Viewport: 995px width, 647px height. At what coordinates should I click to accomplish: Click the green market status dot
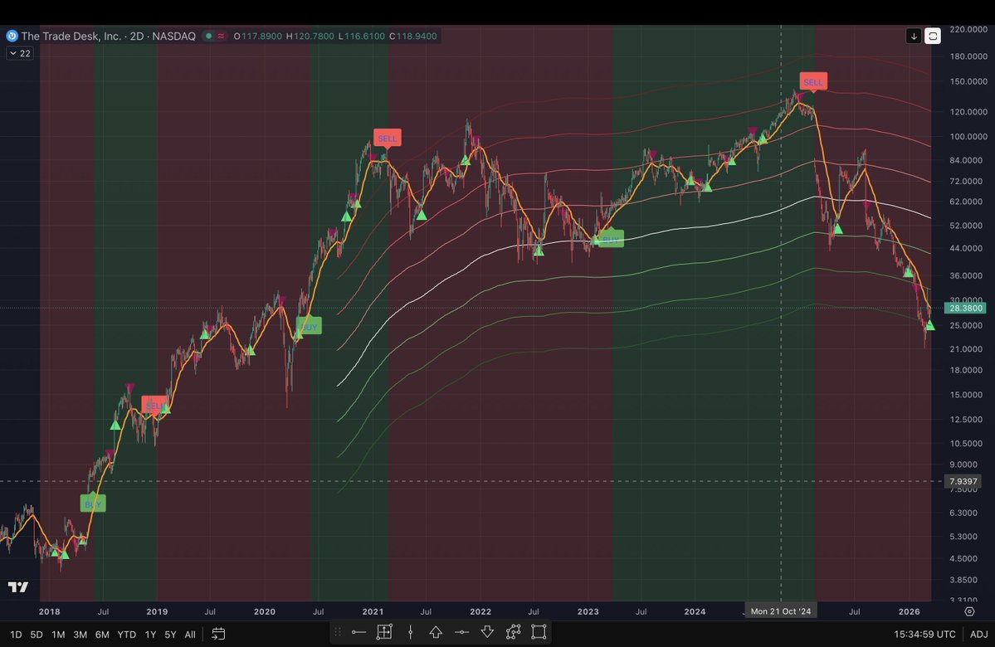click(x=208, y=36)
